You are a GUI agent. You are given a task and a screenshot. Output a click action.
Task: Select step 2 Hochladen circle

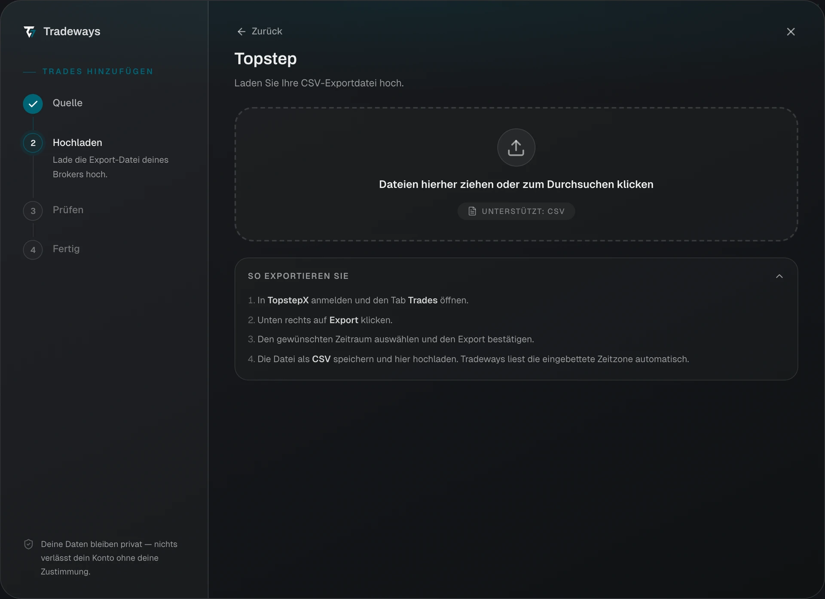(x=33, y=143)
